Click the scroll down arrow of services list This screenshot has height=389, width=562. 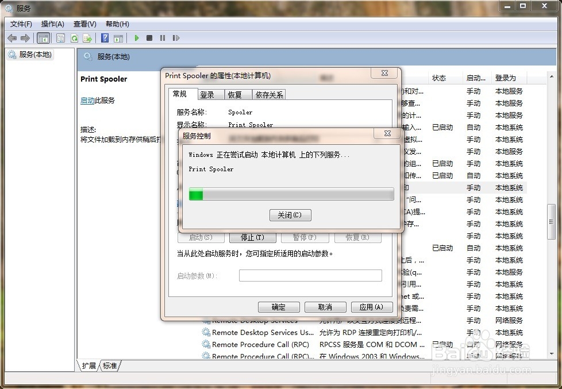coord(551,353)
